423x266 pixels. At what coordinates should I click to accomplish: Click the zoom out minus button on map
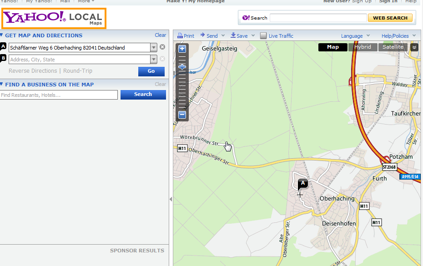click(x=182, y=115)
